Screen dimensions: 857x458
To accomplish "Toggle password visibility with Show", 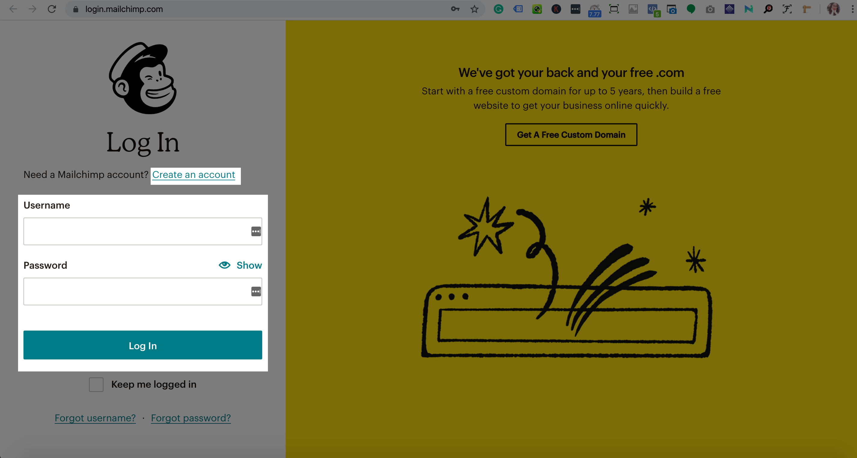I will tap(240, 265).
